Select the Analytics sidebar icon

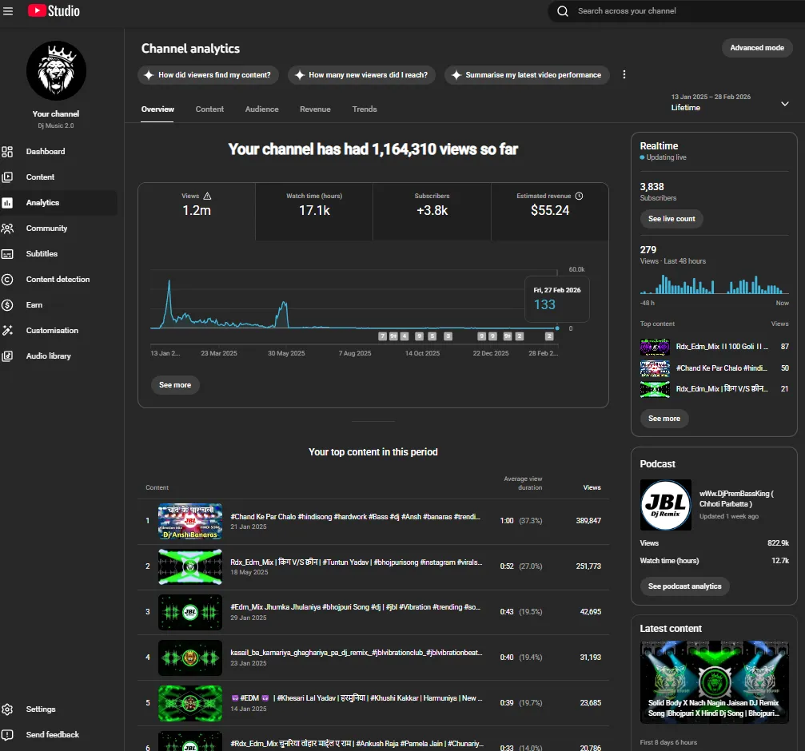click(x=7, y=203)
